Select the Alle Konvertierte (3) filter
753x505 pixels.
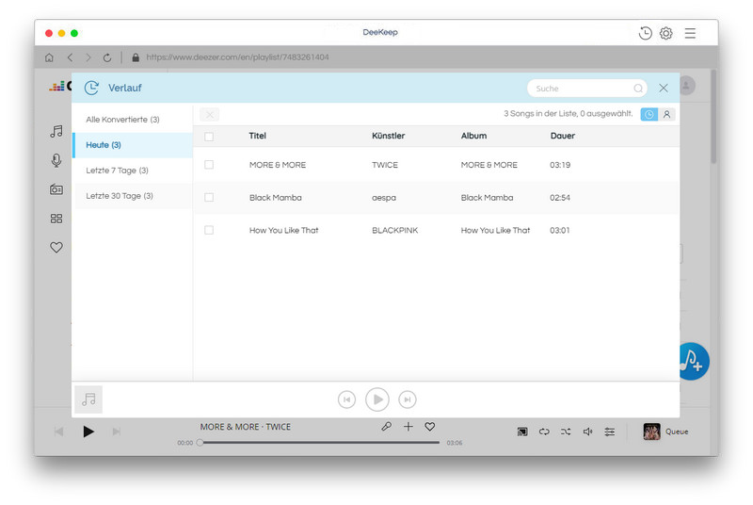coord(133,120)
